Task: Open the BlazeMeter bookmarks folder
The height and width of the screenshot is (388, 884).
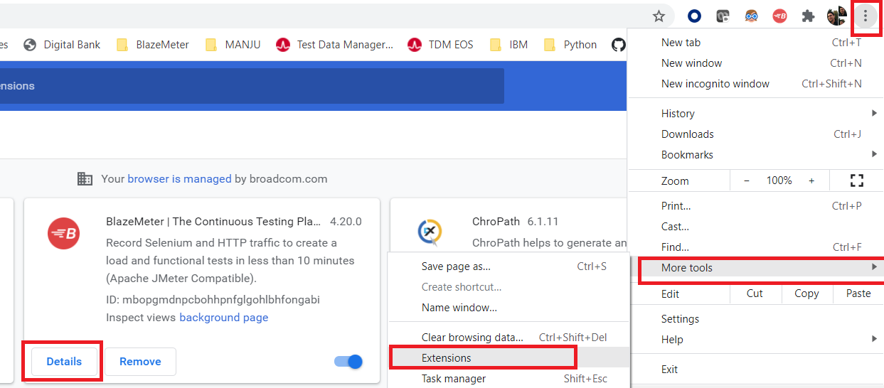Action: (x=153, y=45)
